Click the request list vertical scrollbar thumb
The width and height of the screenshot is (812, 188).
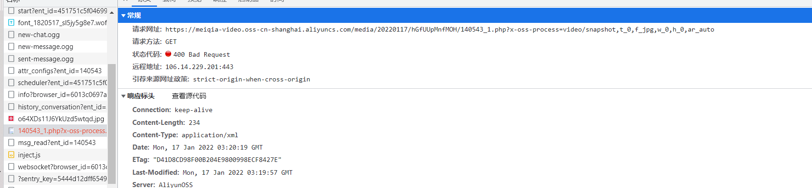pyautogui.click(x=112, y=124)
